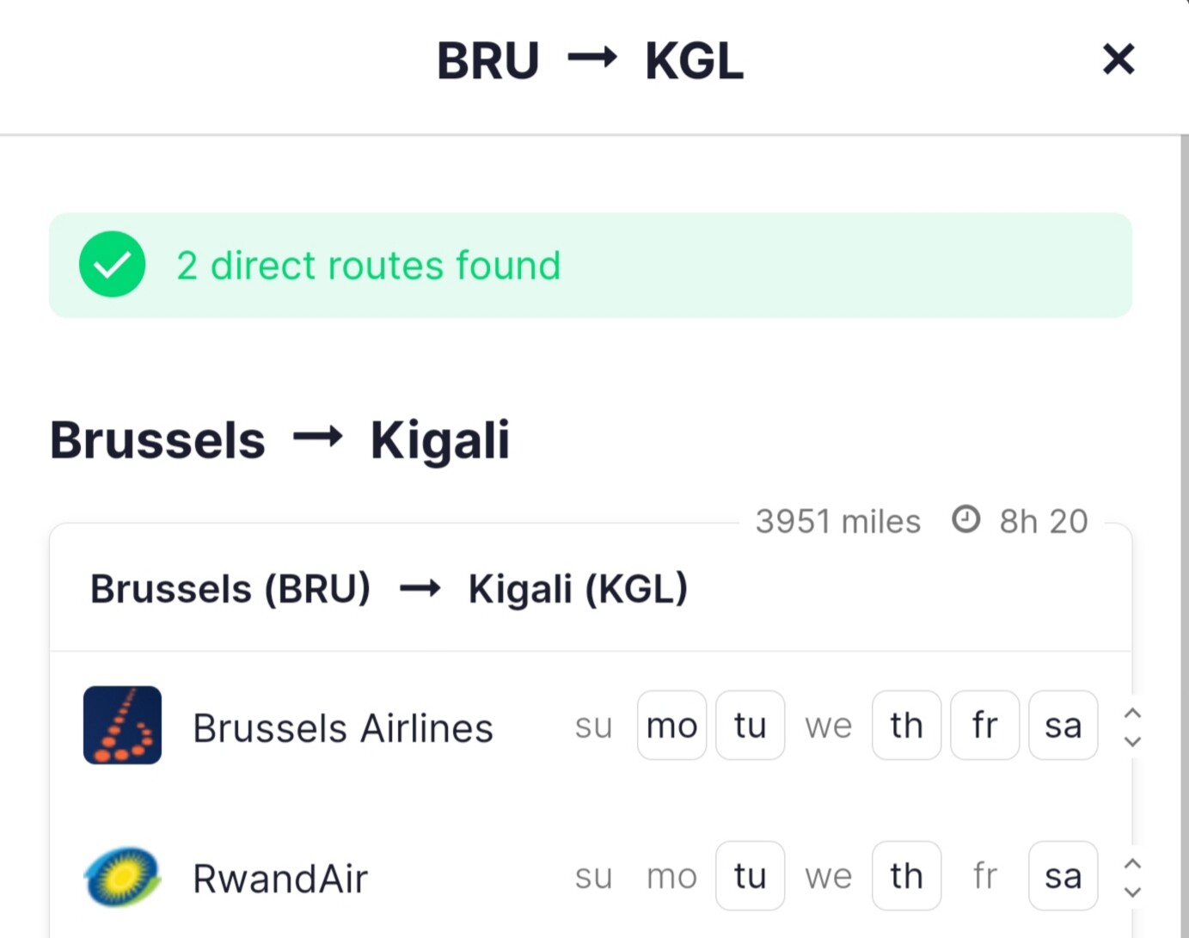
Task: Expand the RwandAir schedule chevron
Action: tap(1132, 877)
